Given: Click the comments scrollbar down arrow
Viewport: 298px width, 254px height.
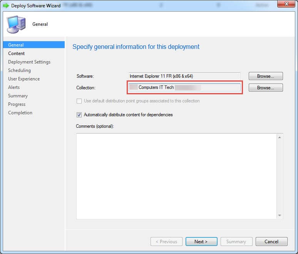Looking at the screenshot, I should coord(280,215).
